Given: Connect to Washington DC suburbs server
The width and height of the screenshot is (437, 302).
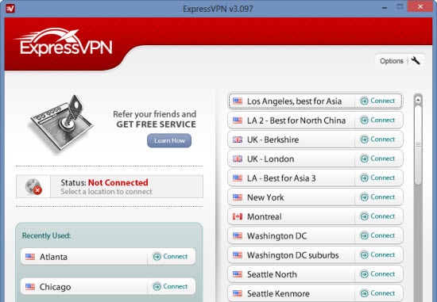Looking at the screenshot, I should point(377,254).
